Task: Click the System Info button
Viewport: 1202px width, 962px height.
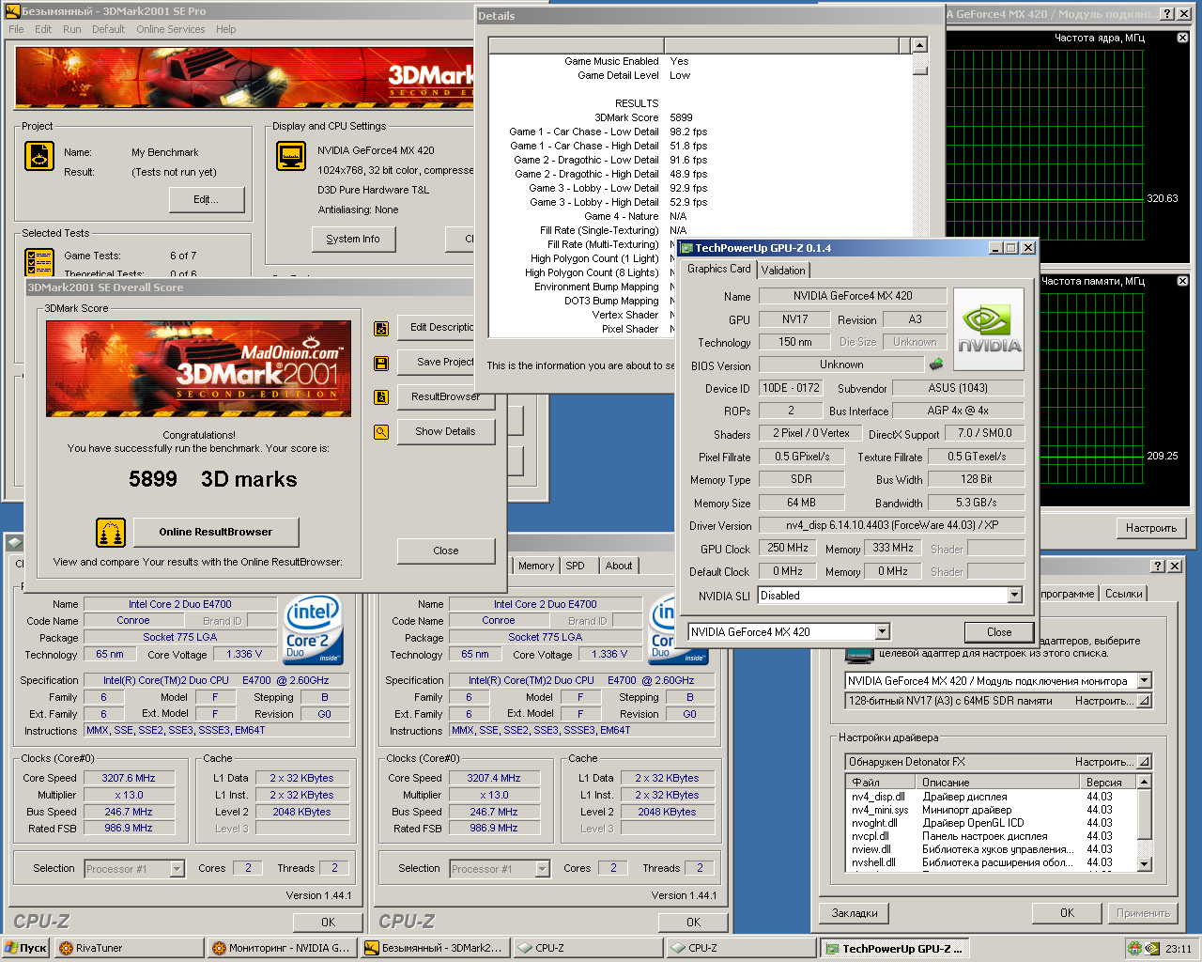Action: tap(353, 240)
